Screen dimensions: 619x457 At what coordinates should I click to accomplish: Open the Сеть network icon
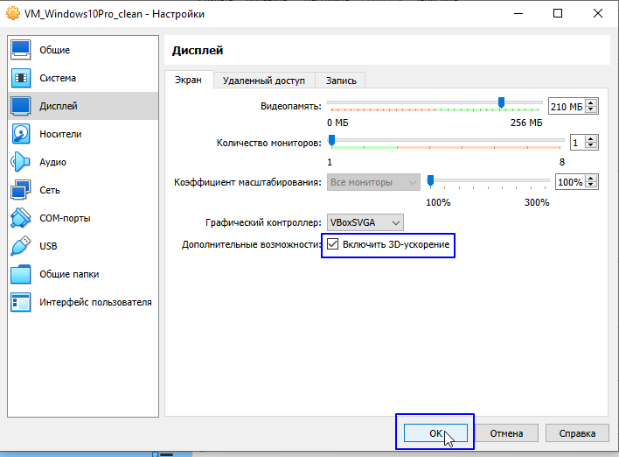[x=21, y=190]
